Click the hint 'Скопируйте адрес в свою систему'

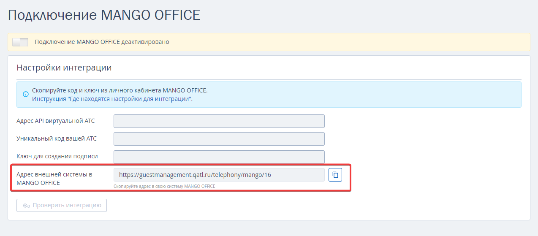(x=164, y=186)
